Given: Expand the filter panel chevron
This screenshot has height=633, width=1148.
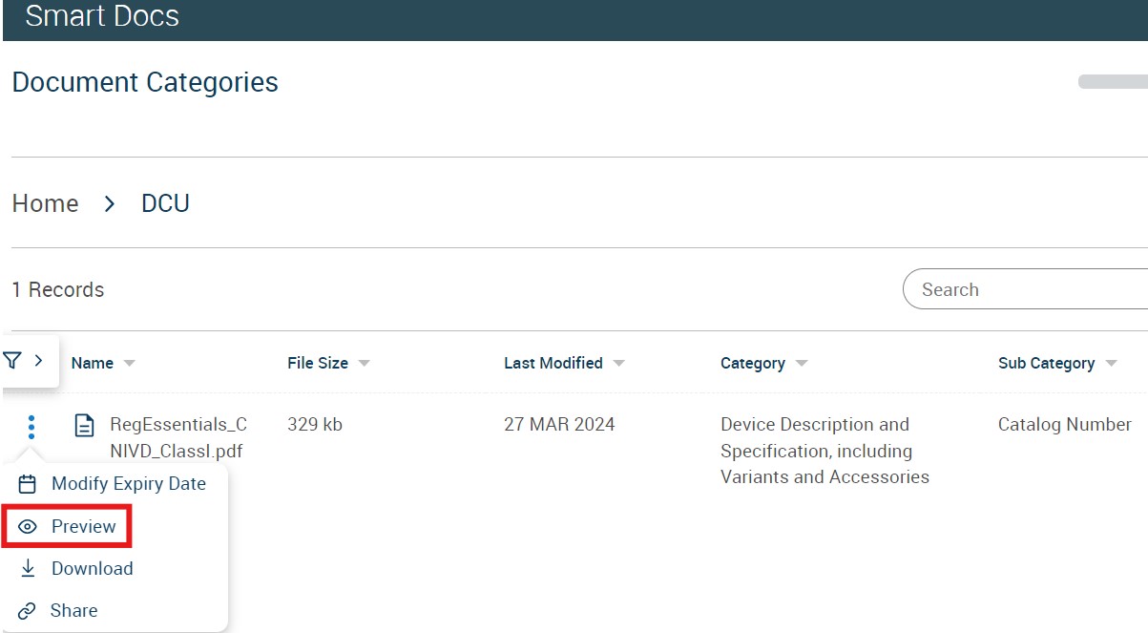Looking at the screenshot, I should (39, 360).
